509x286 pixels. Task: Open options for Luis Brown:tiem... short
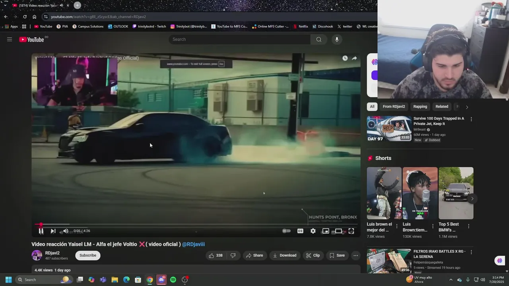(x=432, y=226)
